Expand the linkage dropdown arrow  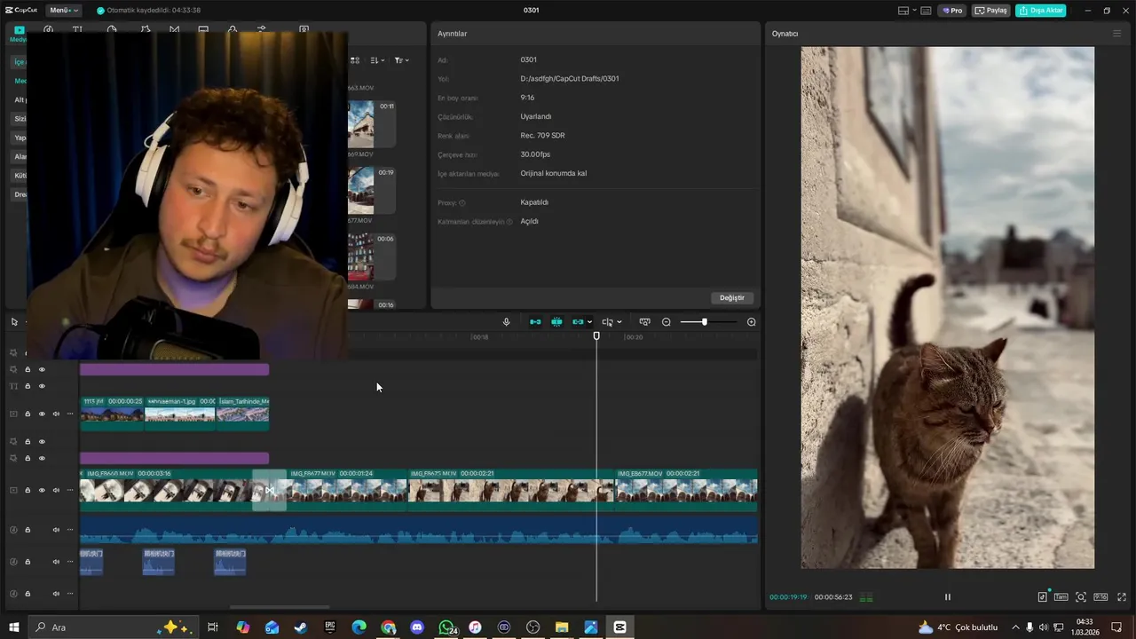coord(589,322)
